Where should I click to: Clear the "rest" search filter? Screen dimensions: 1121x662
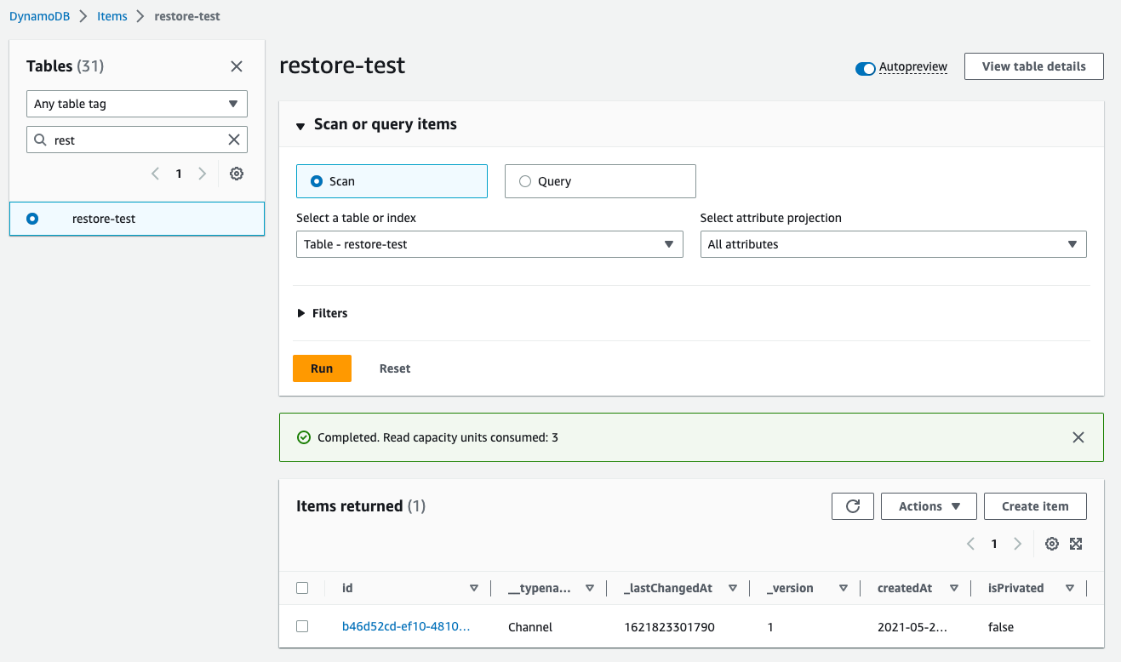coord(234,139)
